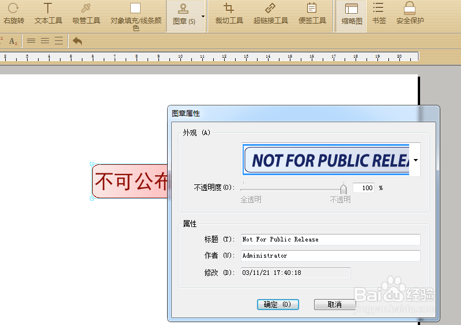The image size is (461, 325).
Task: Select the text tool (文本工具)
Action: coord(48,13)
